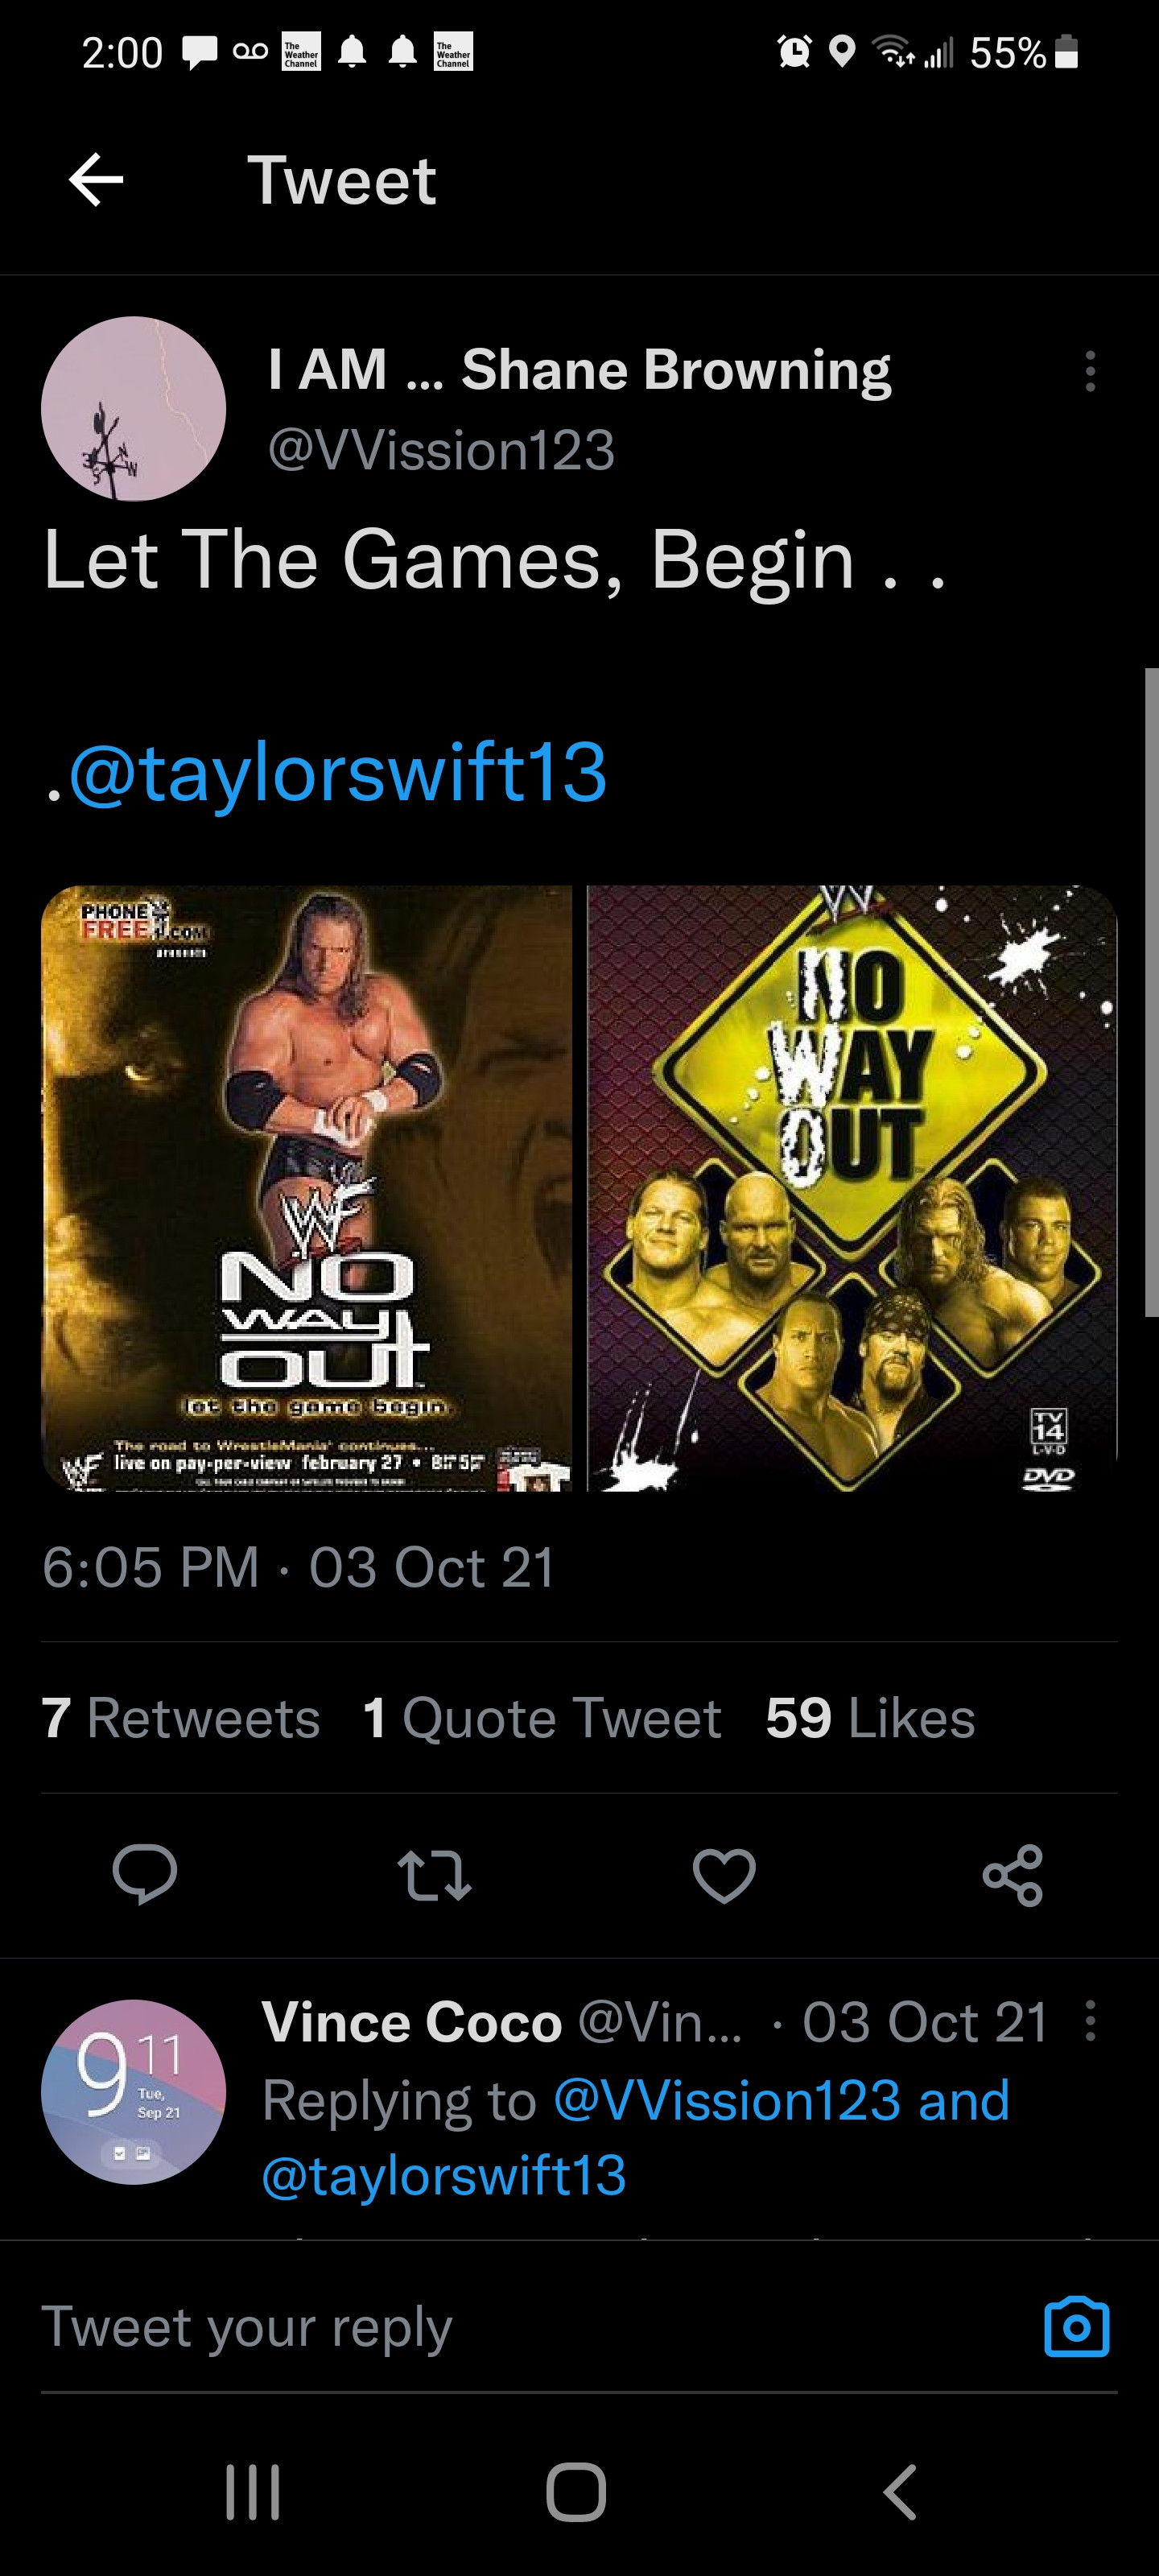The height and width of the screenshot is (2576, 1159).
Task: Open the share icon under the tweet
Action: (1013, 1874)
